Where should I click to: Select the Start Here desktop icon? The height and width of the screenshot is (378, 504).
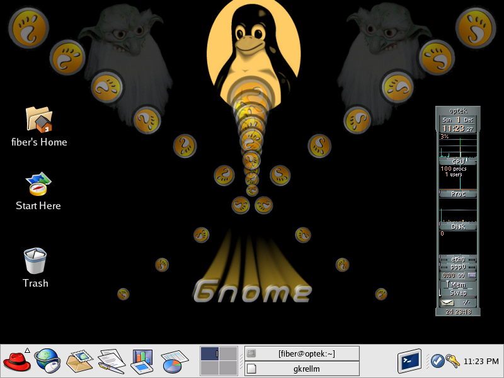coord(38,192)
